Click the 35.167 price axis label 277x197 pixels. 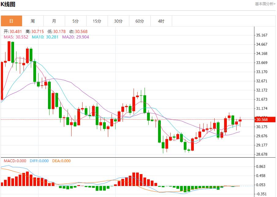[x=261, y=35]
